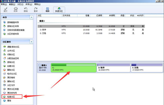Collapse the 分区操作 panel chevron
164x105 pixels.
[31, 42]
